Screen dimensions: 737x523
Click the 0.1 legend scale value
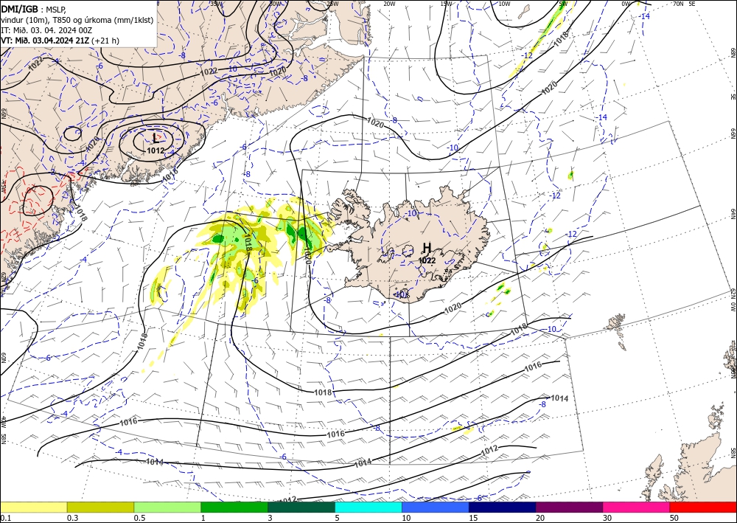(x=4, y=518)
